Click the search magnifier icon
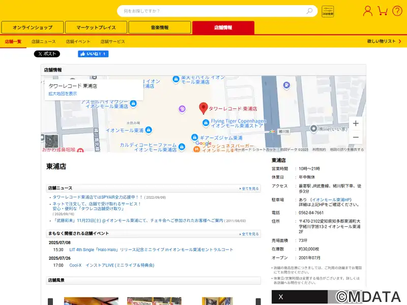 pyautogui.click(x=309, y=11)
